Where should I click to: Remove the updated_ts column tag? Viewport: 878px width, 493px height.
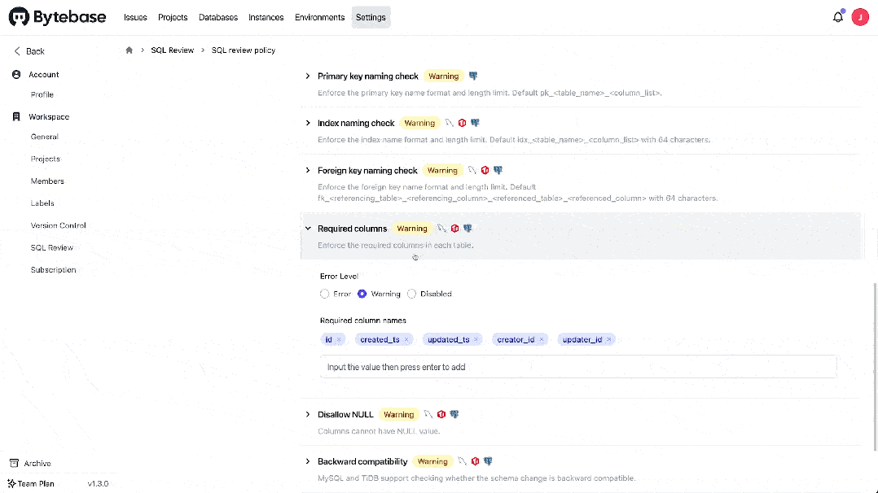pyautogui.click(x=476, y=340)
